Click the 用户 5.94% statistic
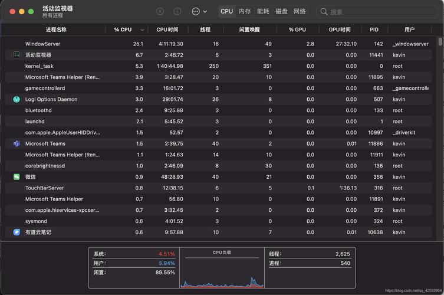444x295 pixels. (x=134, y=263)
